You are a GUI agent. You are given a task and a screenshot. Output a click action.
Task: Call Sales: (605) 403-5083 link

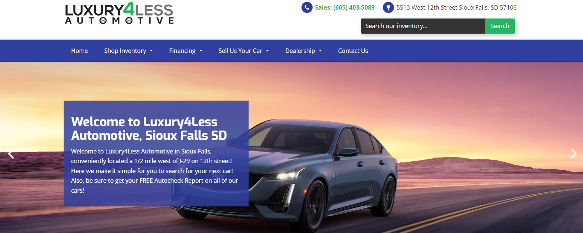click(x=344, y=7)
